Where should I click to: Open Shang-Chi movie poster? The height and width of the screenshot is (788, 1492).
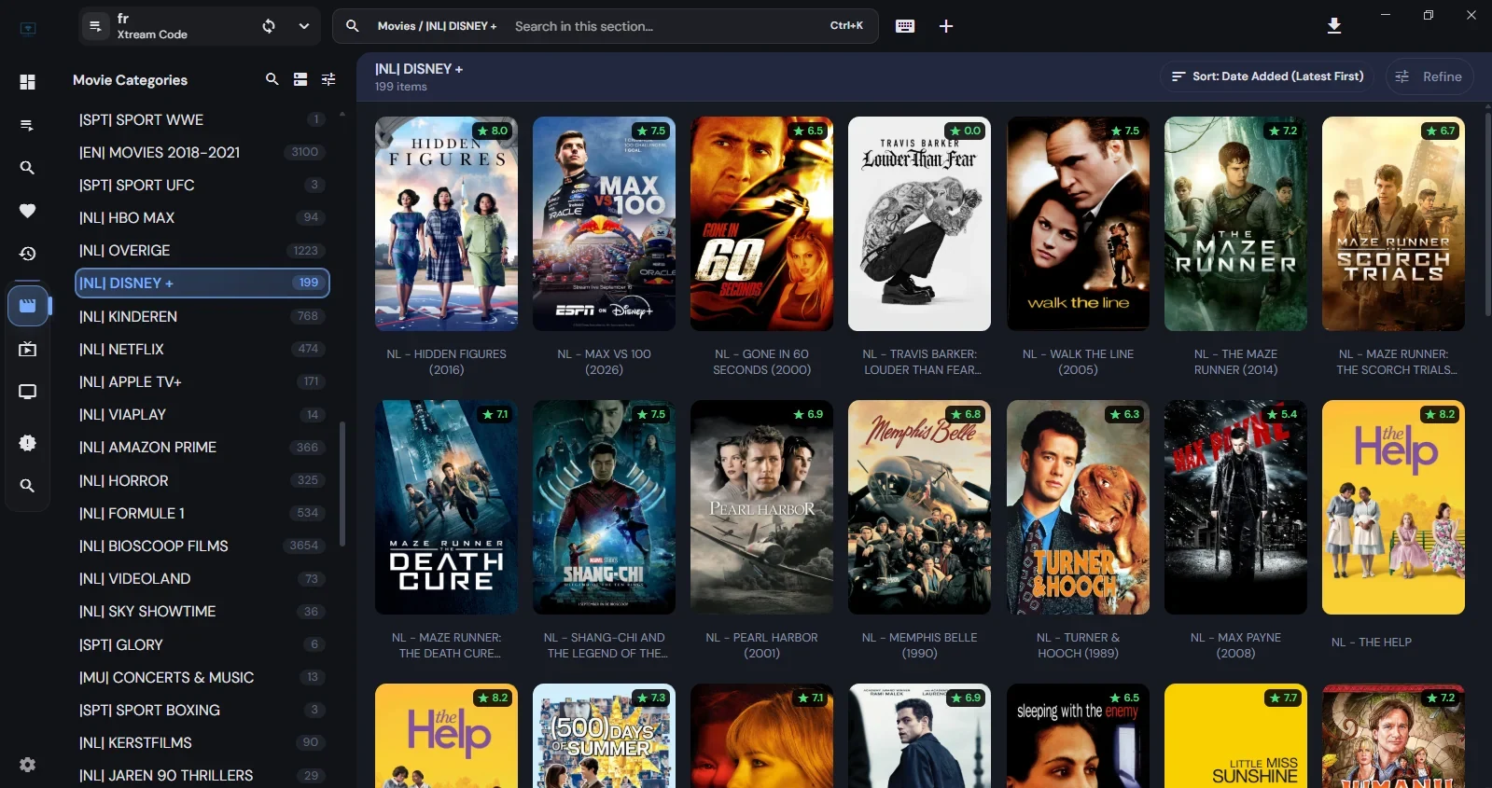point(604,507)
